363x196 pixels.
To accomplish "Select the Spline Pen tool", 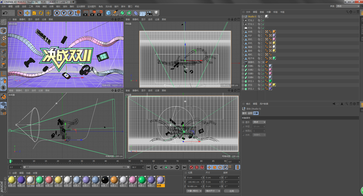I will (x=115, y=13).
